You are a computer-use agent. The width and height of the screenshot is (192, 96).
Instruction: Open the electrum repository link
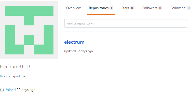click(x=74, y=42)
